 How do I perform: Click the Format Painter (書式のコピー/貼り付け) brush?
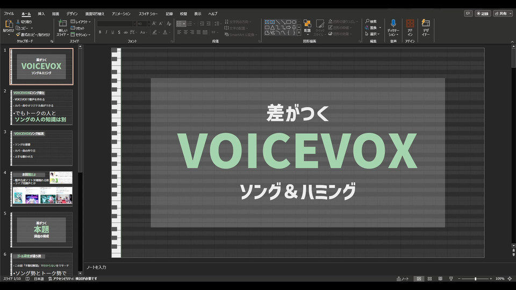point(18,34)
